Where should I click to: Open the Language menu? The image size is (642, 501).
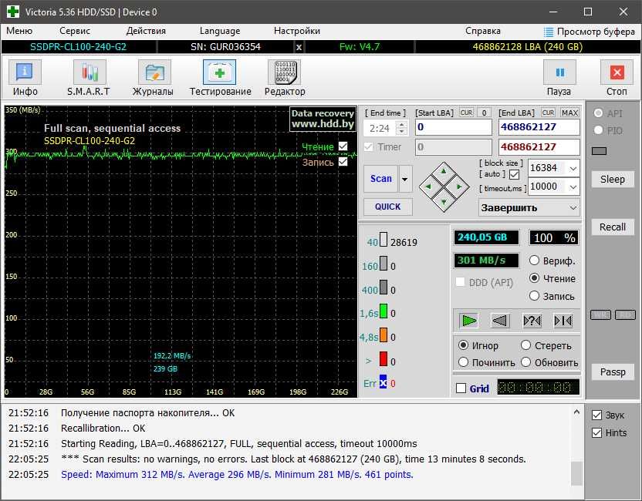coord(219,31)
